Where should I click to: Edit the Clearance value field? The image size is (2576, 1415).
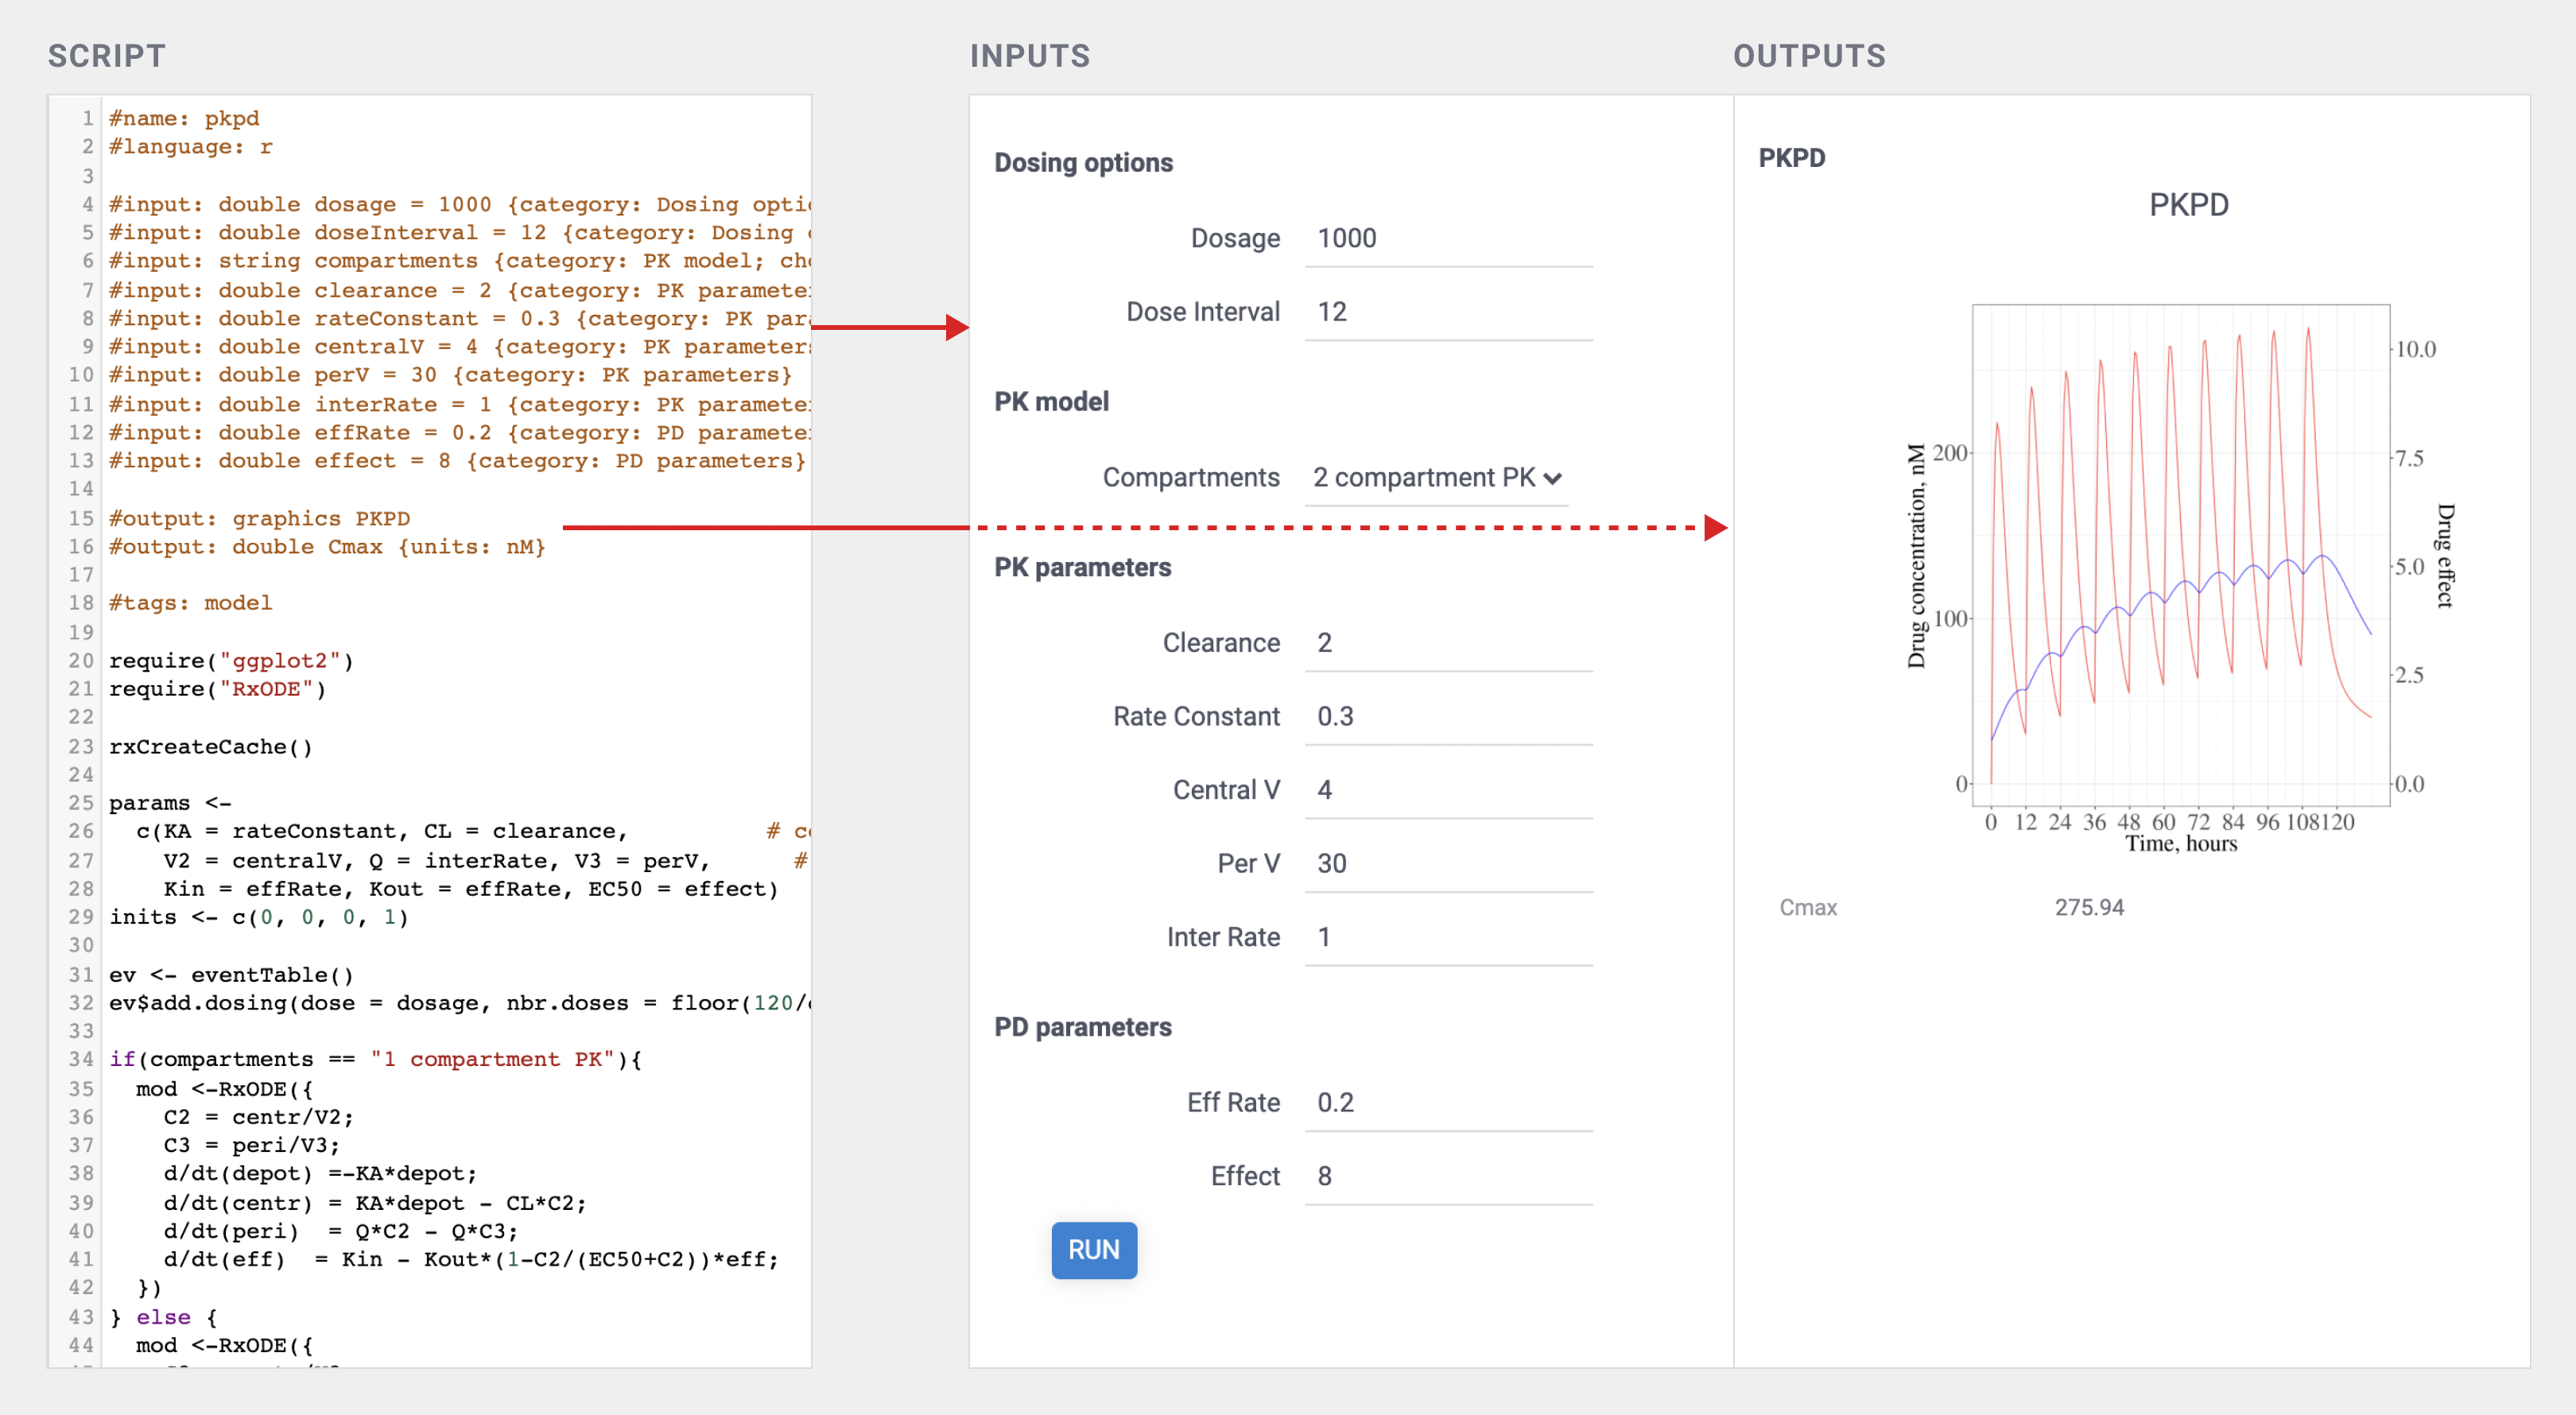pyautogui.click(x=1447, y=643)
